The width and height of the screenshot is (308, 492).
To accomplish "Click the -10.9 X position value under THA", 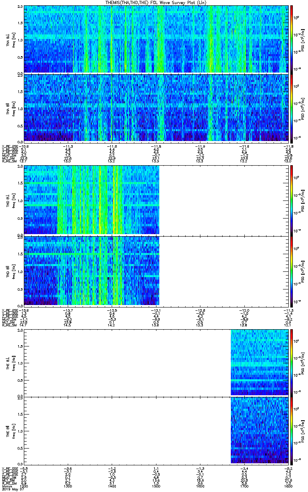I will point(24,146).
